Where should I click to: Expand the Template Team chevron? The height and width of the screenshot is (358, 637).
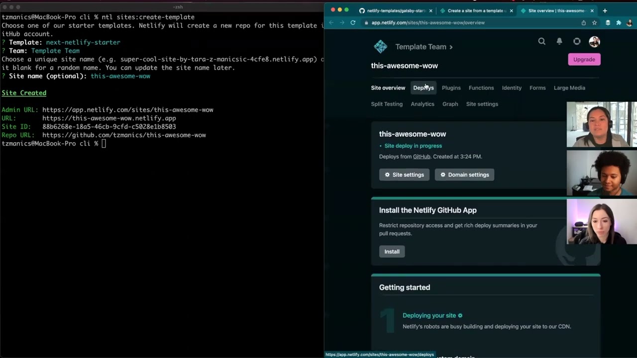click(451, 47)
